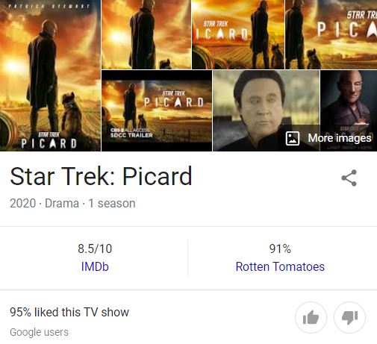Image resolution: width=377 pixels, height=344 pixels.
Task: Open the top thumbnail with the cropped 'ICARD' title
Action: coord(238,34)
